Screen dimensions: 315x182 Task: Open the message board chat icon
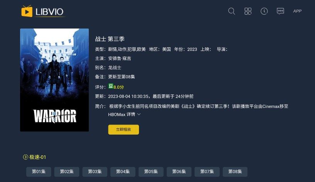[x=280, y=11]
